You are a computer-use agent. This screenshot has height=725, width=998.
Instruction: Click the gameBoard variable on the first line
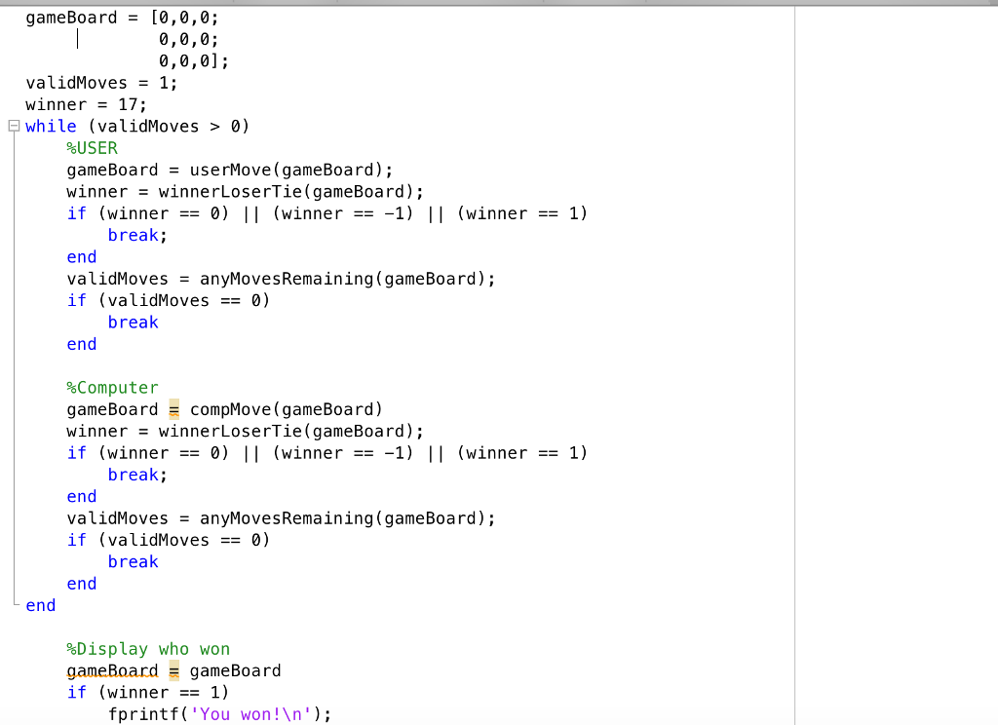point(70,17)
